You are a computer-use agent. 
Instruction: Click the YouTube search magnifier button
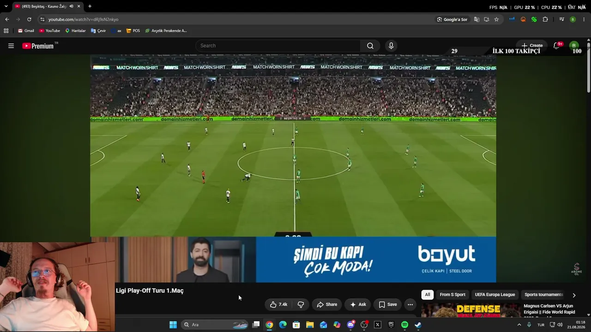(370, 46)
